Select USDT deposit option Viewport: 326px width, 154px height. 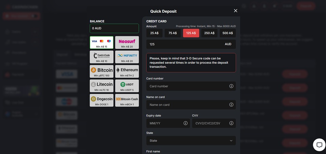pos(127,86)
